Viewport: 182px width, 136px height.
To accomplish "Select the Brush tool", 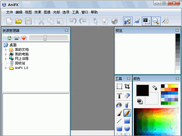I will (x=119, y=113).
